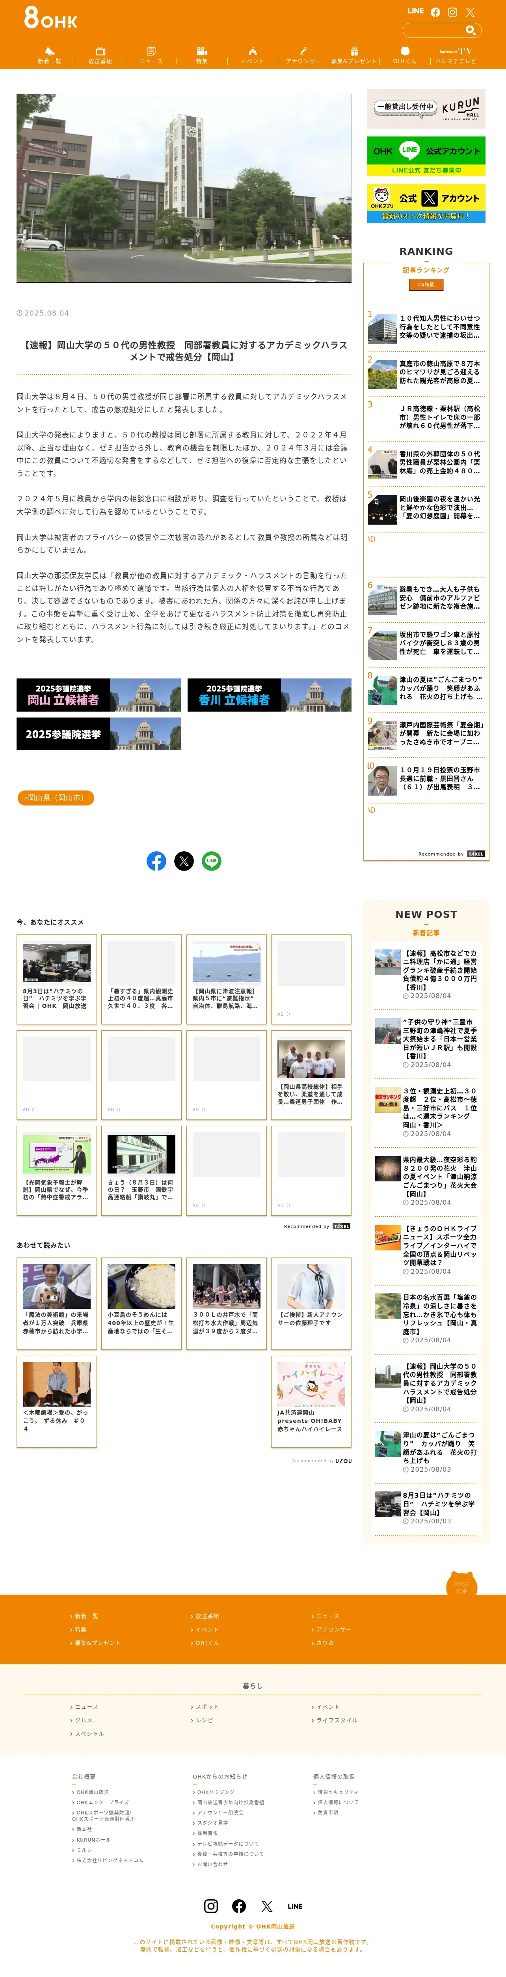Open 特集 in header navigation
This screenshot has height=1977, width=506.
202,55
